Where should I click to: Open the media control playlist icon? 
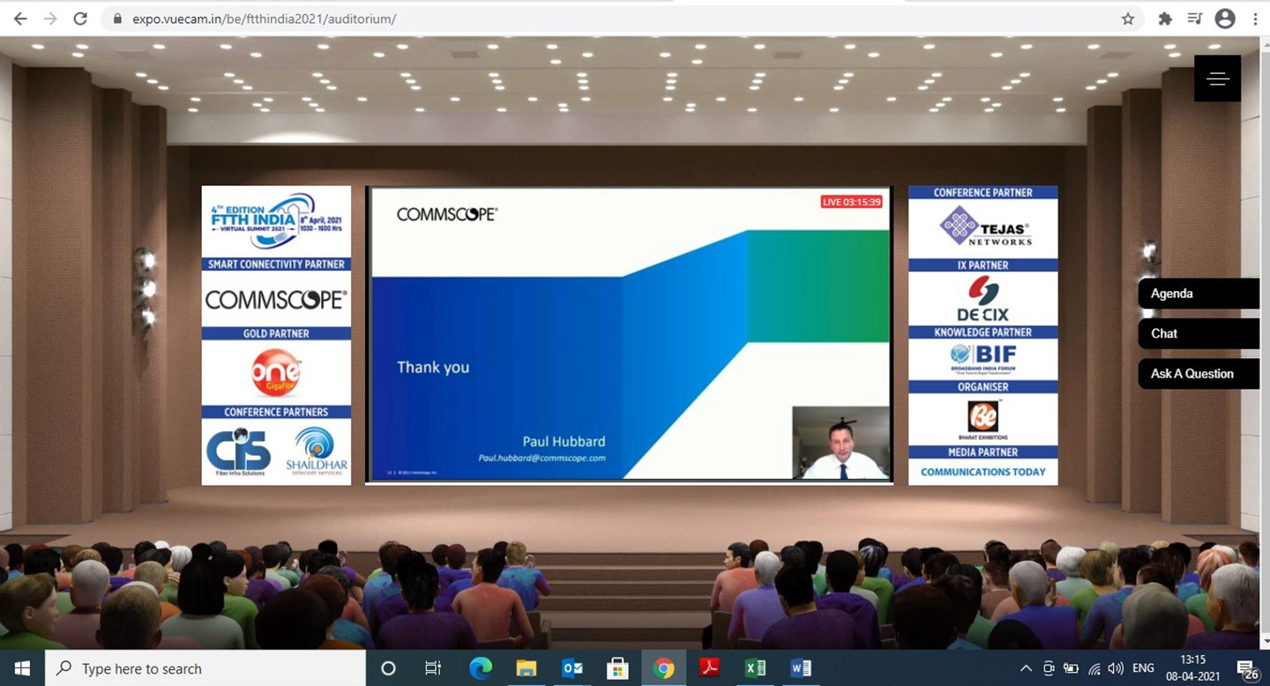pyautogui.click(x=1195, y=19)
